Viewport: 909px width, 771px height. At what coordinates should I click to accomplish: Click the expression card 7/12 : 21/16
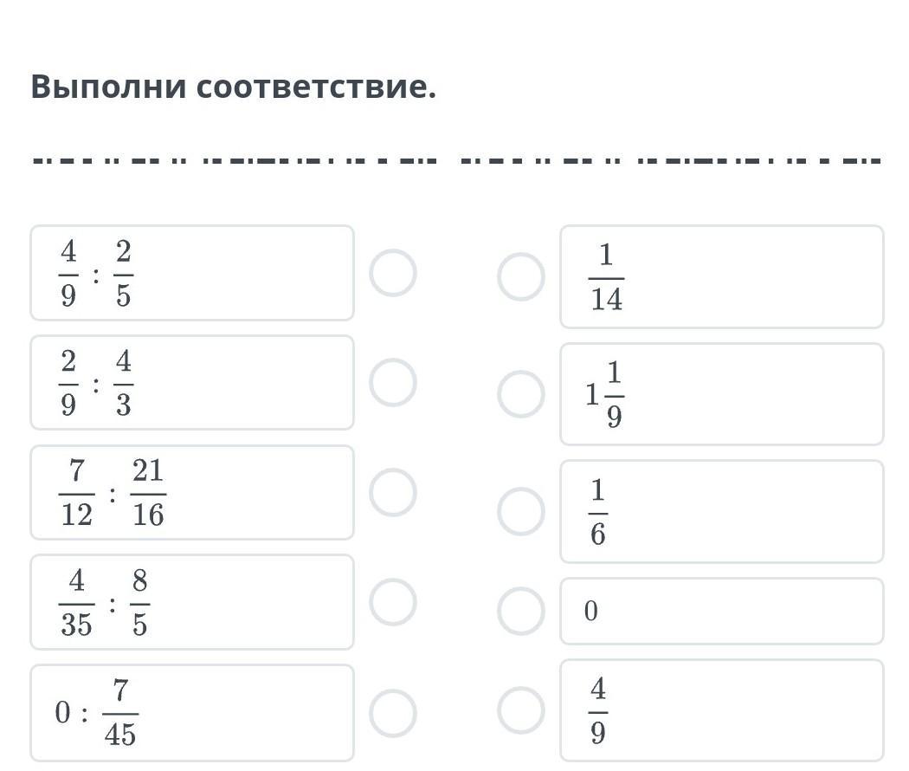pos(192,492)
